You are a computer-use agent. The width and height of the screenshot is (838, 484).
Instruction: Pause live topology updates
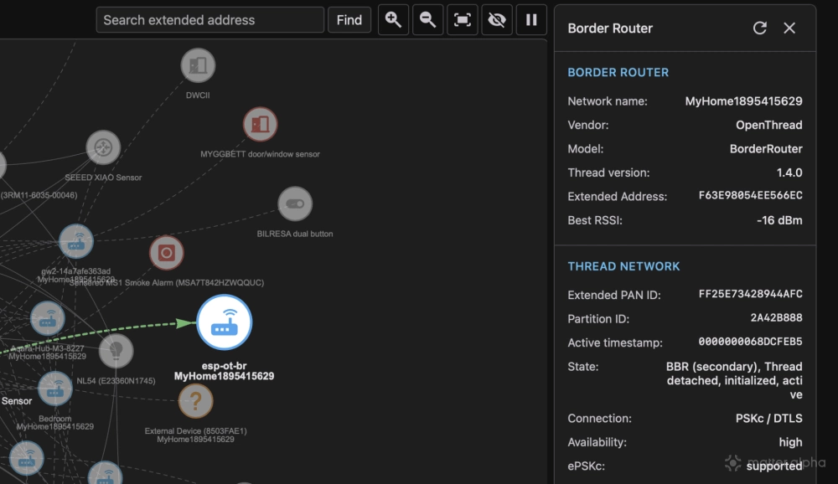pos(530,19)
